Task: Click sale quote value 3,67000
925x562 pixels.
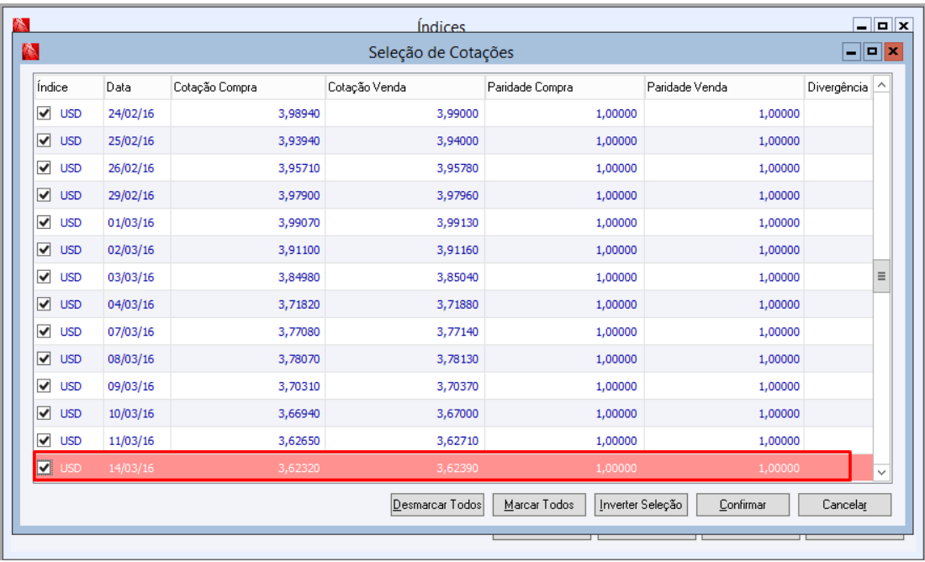Action: [x=457, y=413]
